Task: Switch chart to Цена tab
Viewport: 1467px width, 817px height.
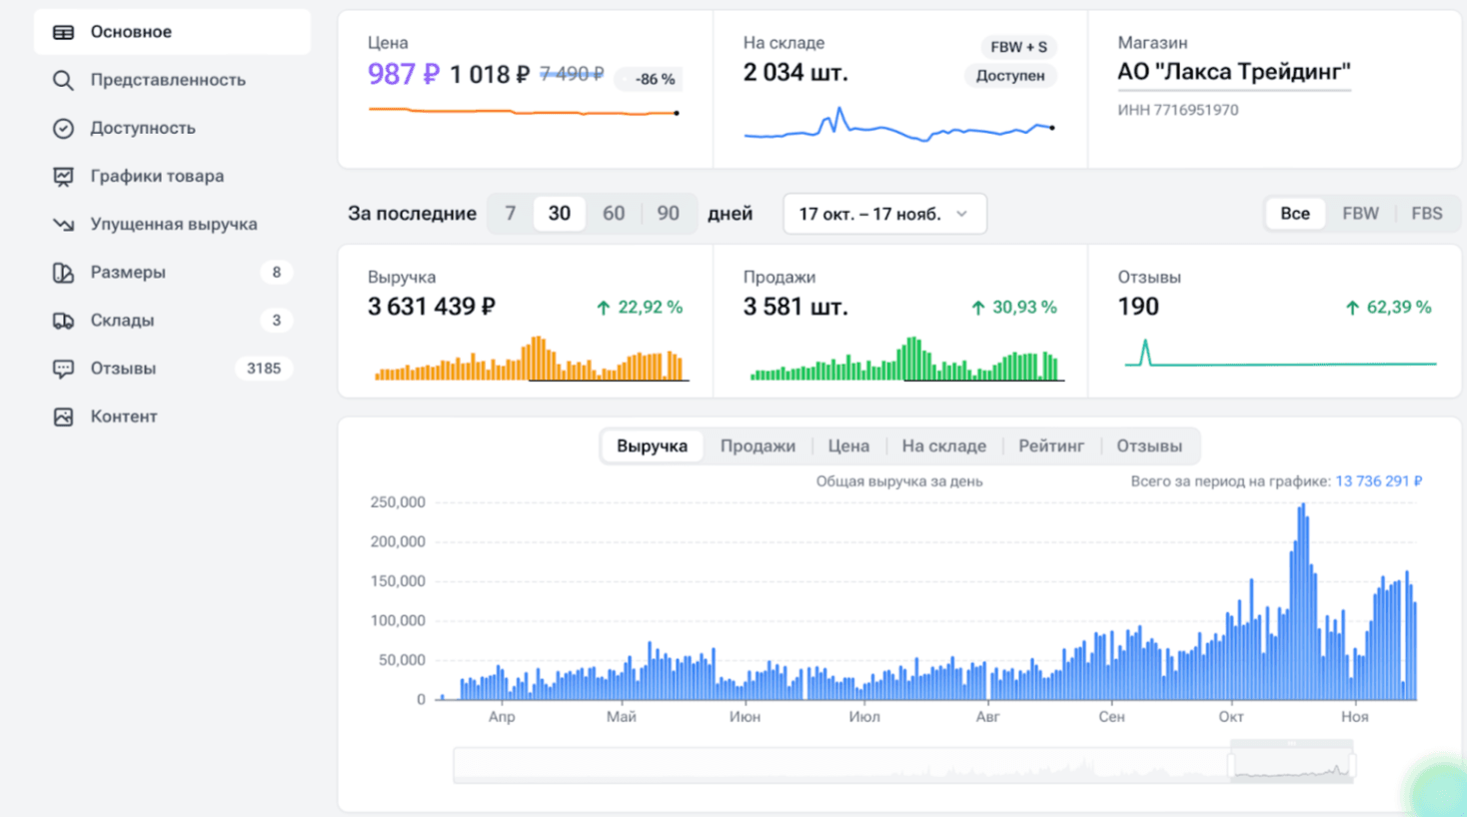Action: pos(848,446)
